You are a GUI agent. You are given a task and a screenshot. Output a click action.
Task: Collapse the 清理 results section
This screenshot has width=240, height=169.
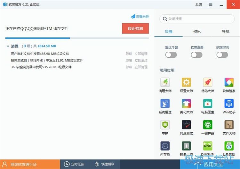pos(8,46)
